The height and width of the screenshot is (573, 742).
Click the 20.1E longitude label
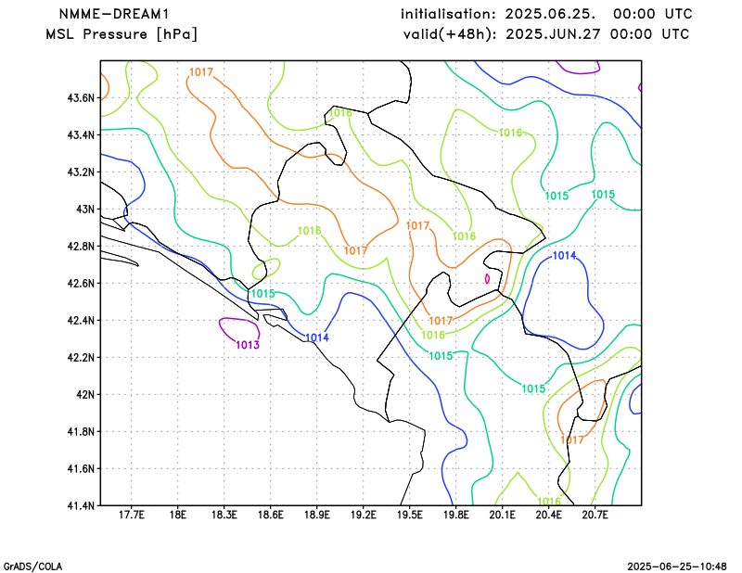(503, 515)
